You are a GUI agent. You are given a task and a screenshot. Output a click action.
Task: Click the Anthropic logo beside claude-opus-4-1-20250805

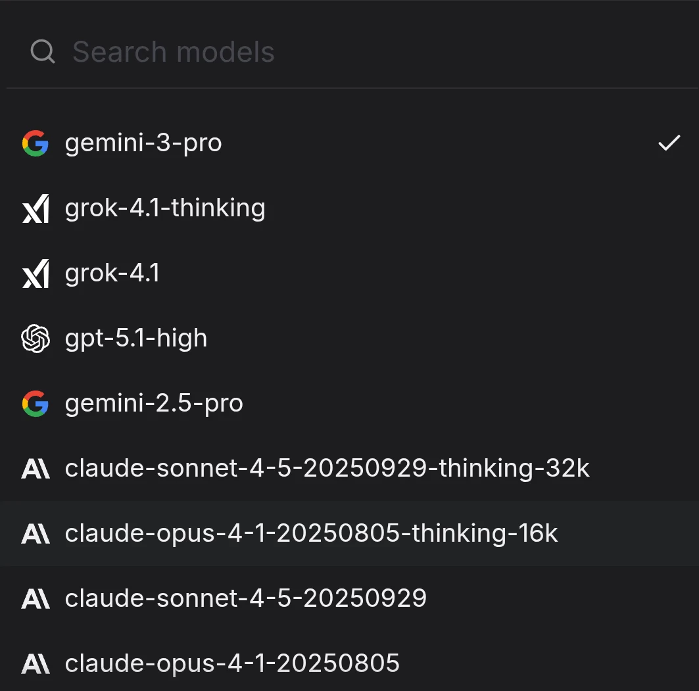point(36,663)
